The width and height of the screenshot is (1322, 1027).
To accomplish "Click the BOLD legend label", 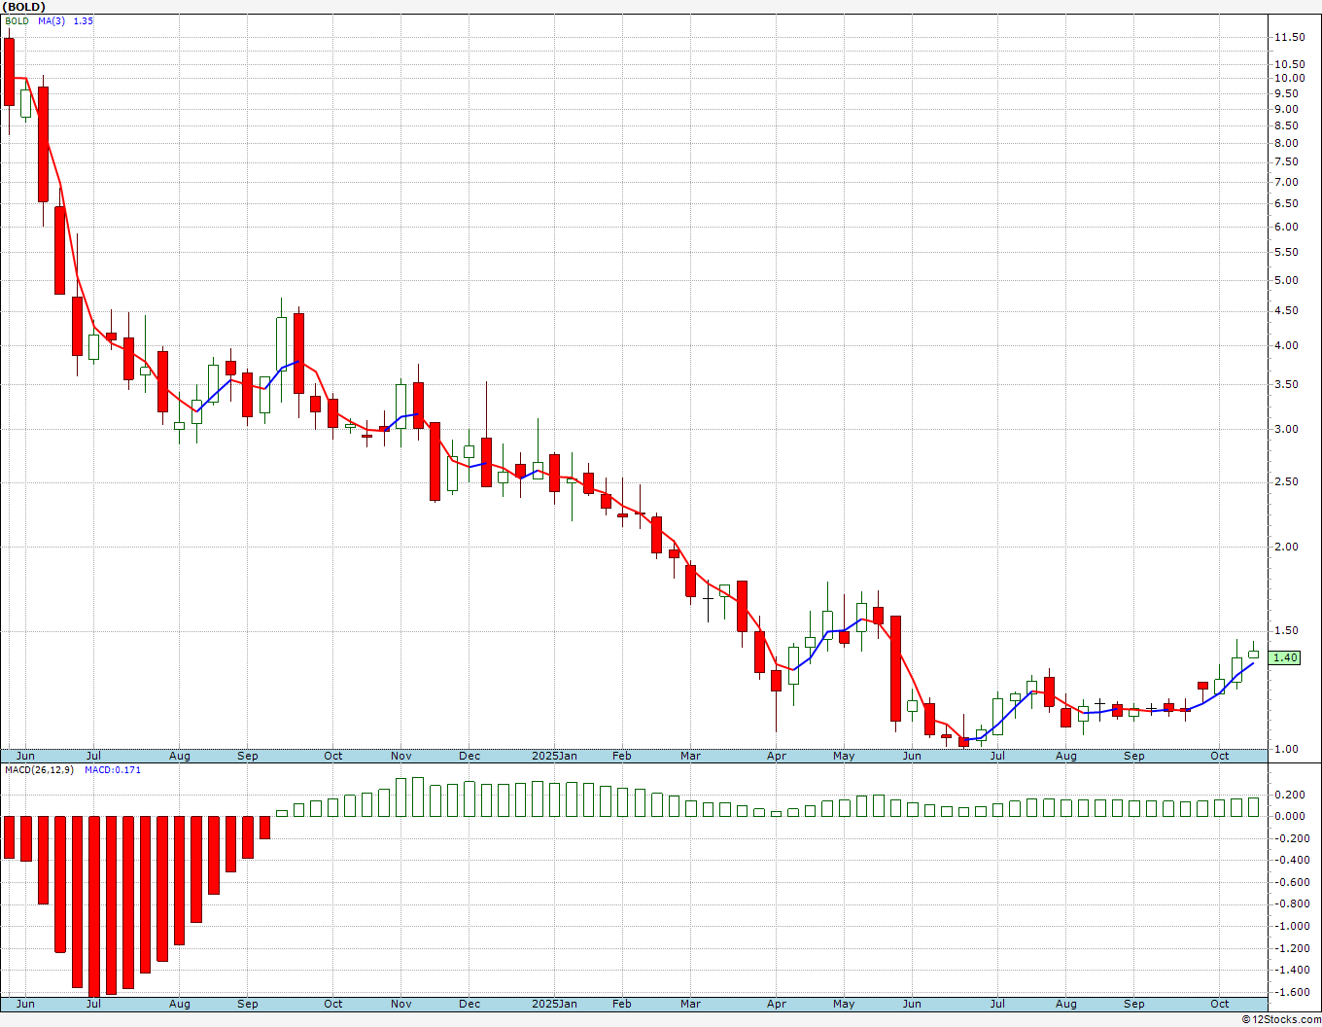I will pos(17,20).
